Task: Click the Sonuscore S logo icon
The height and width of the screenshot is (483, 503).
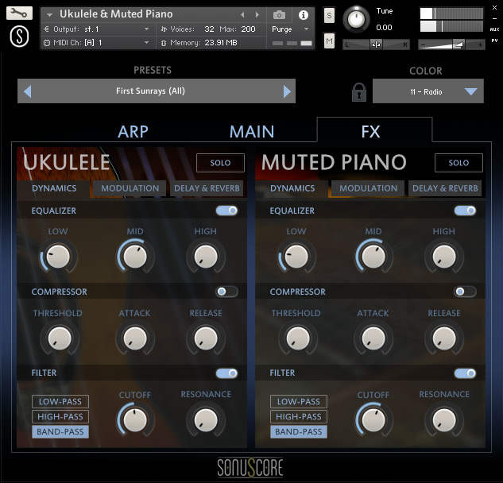Action: [19, 37]
